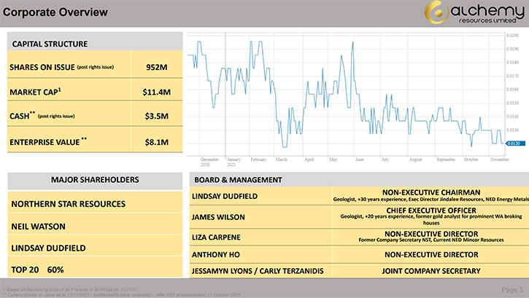Click Anthony Ho's NON-EXECUTIVE DIRECTOR title

[x=431, y=254]
